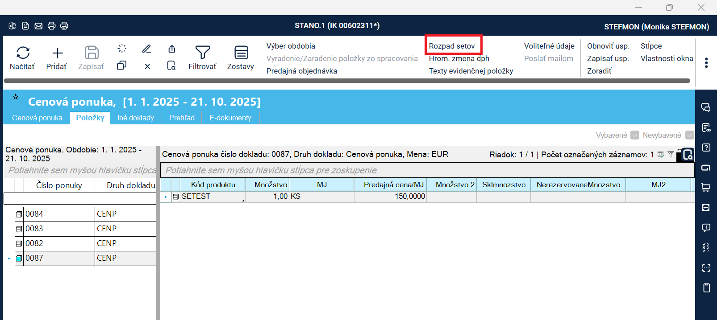Select the row checkbox icon for offer 0087

[x=19, y=258]
